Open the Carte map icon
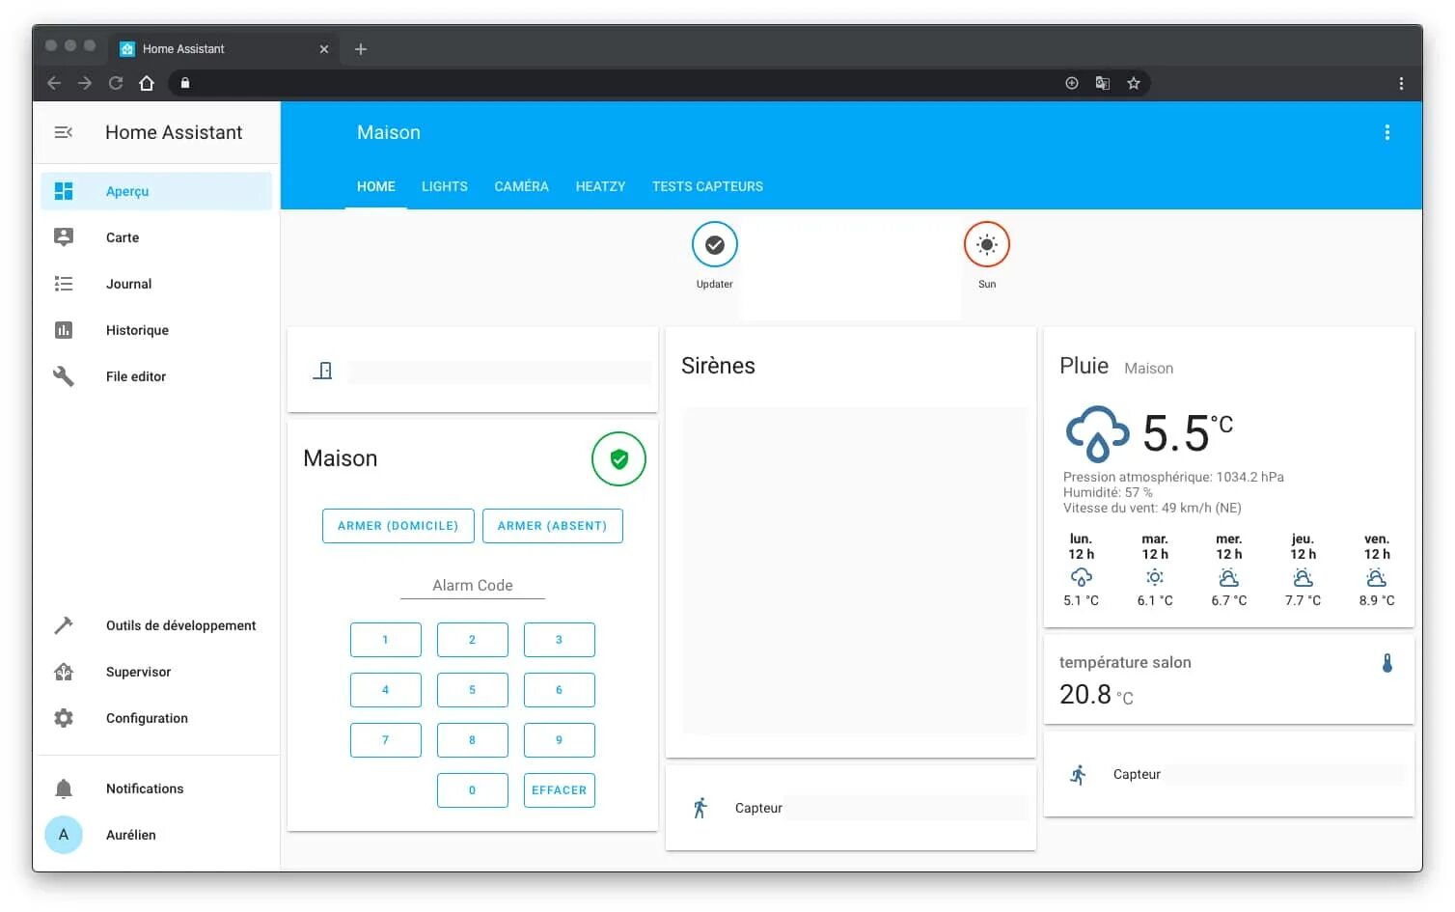Viewport: 1455px width, 912px height. click(x=64, y=237)
